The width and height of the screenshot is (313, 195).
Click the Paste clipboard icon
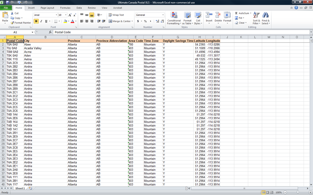click(x=5, y=15)
